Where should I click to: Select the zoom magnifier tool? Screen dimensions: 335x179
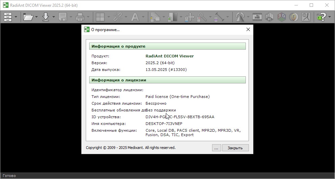[x=202, y=17]
